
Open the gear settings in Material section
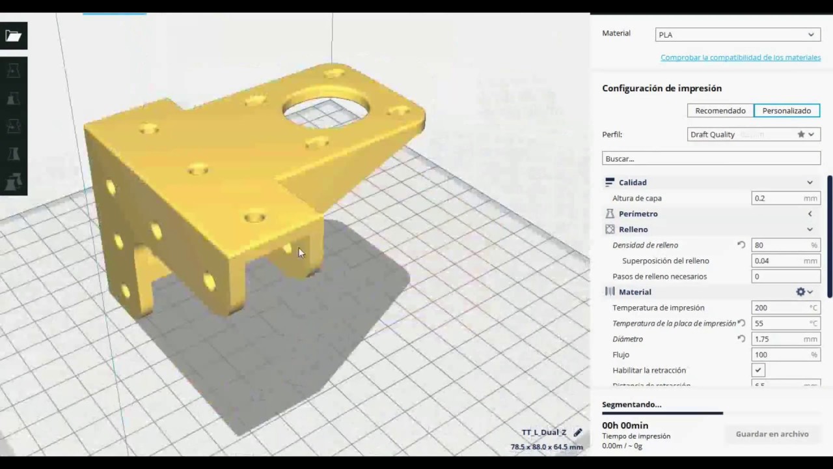(x=800, y=292)
